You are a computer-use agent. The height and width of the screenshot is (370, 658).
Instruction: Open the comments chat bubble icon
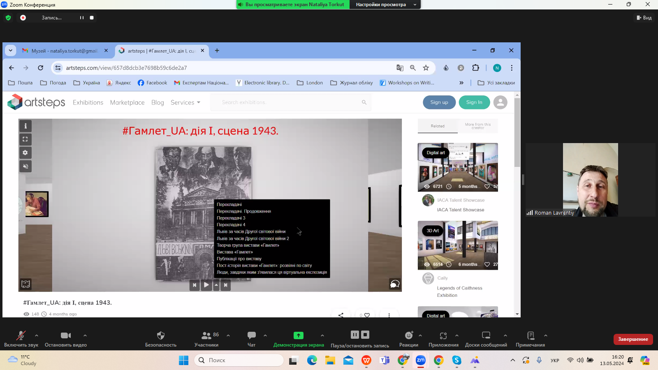pyautogui.click(x=394, y=284)
